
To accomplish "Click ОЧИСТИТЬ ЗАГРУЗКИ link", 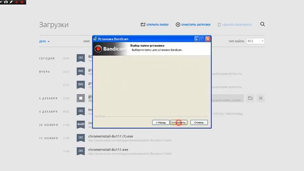I will 196,25.
